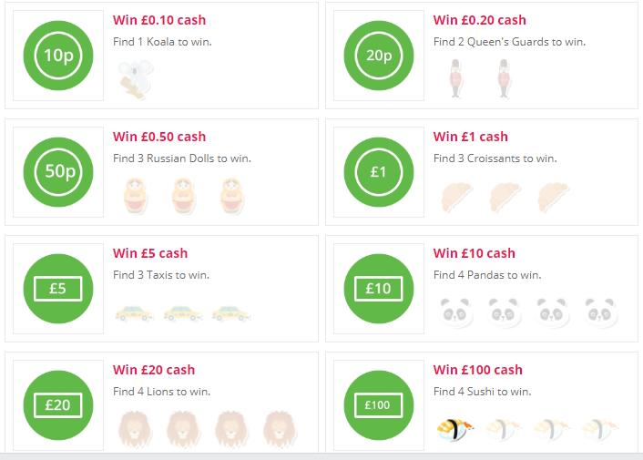643x460 pixels.
Task: Click the green £20 prize badge
Action: [58, 405]
